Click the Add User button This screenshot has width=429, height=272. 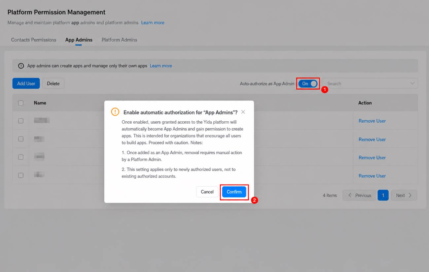tap(26, 83)
